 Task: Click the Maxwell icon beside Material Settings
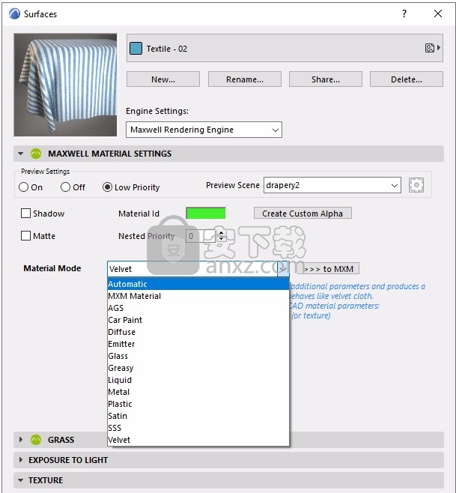(36, 154)
